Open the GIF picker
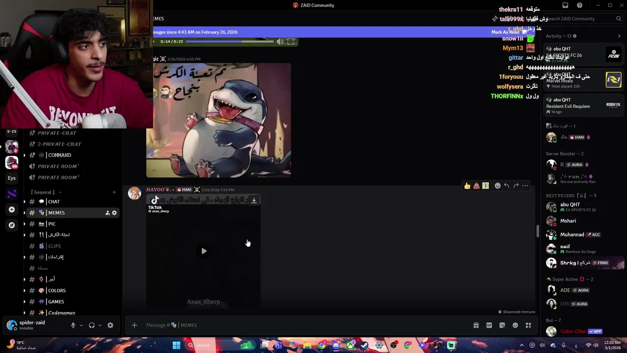 point(489,325)
